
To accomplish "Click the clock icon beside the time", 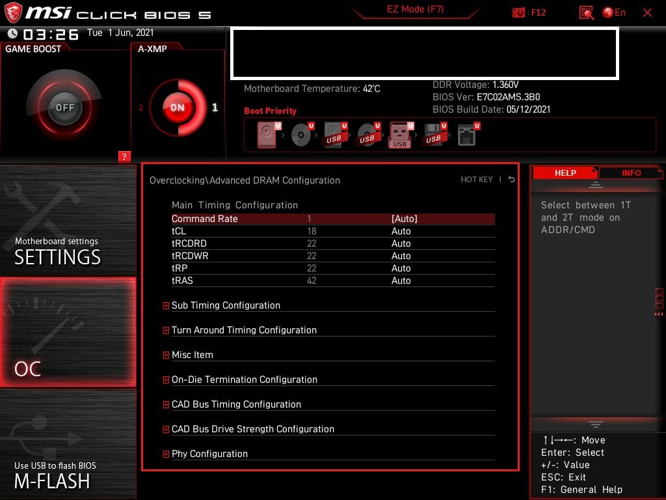I will click(x=13, y=33).
